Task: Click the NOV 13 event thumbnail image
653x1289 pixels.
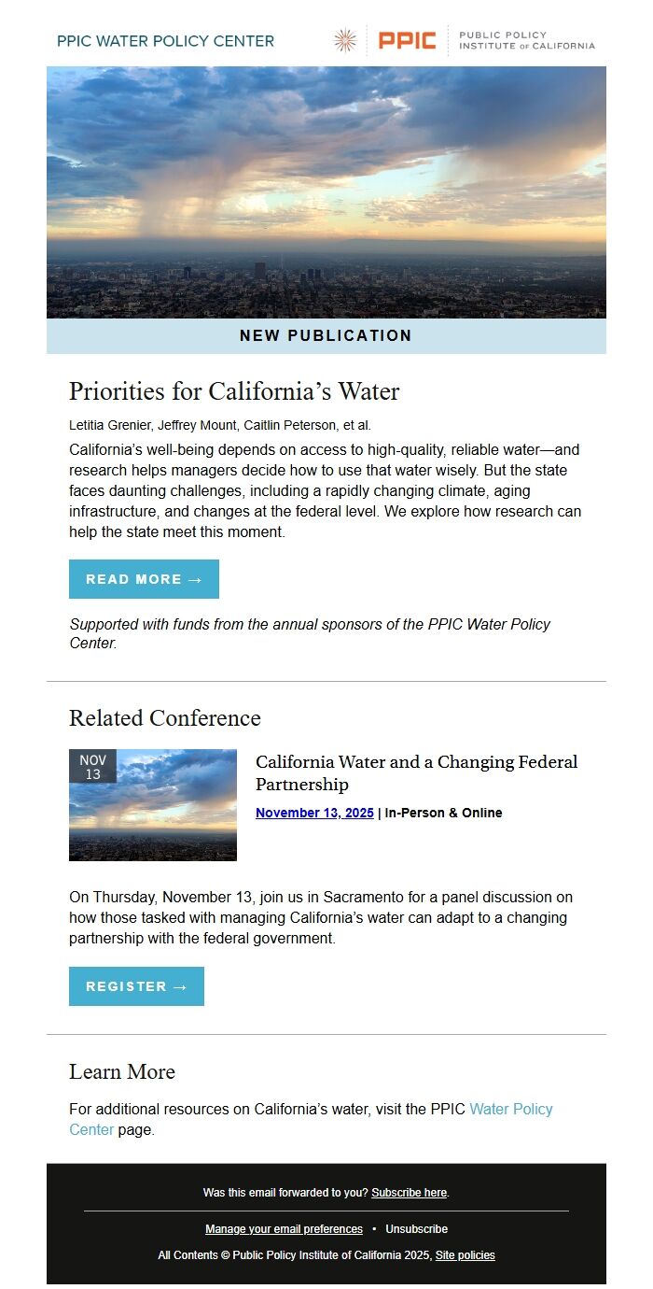Action: [153, 804]
